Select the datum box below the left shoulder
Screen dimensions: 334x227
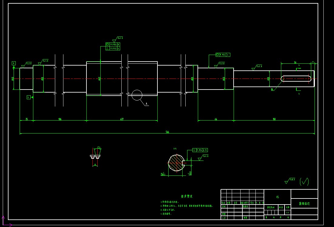pos(29,97)
